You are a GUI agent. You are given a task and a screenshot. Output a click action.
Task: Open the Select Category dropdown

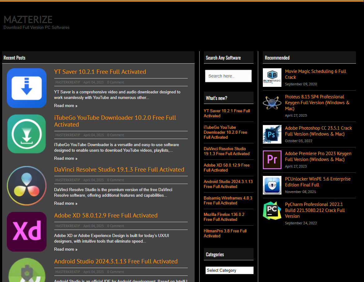(229, 271)
